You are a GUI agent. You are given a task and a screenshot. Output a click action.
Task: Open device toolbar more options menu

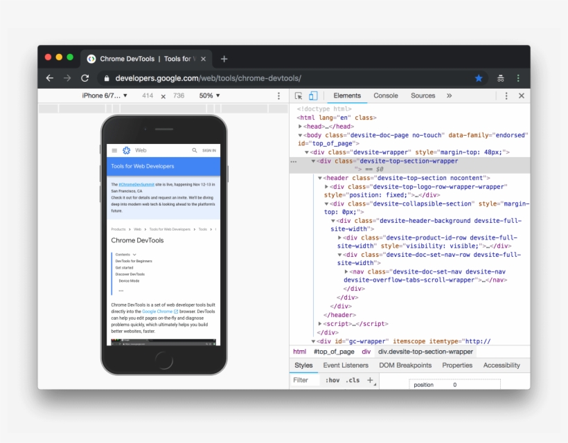pos(278,96)
